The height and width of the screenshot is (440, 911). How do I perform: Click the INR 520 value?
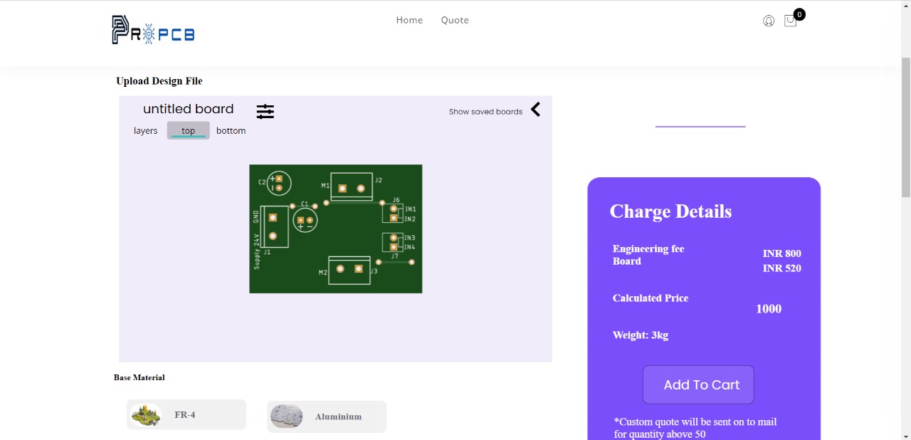point(782,268)
